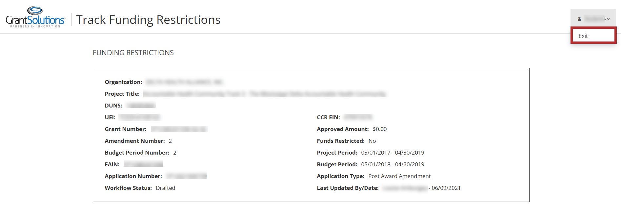Click the Drafted workflow status value
The width and height of the screenshot is (621, 216).
(x=166, y=188)
